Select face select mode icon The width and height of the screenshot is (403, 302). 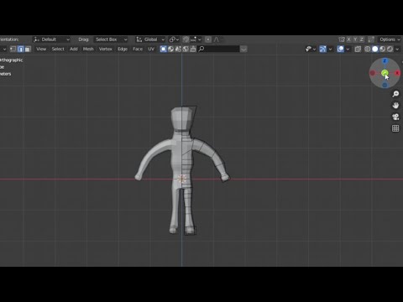point(28,49)
